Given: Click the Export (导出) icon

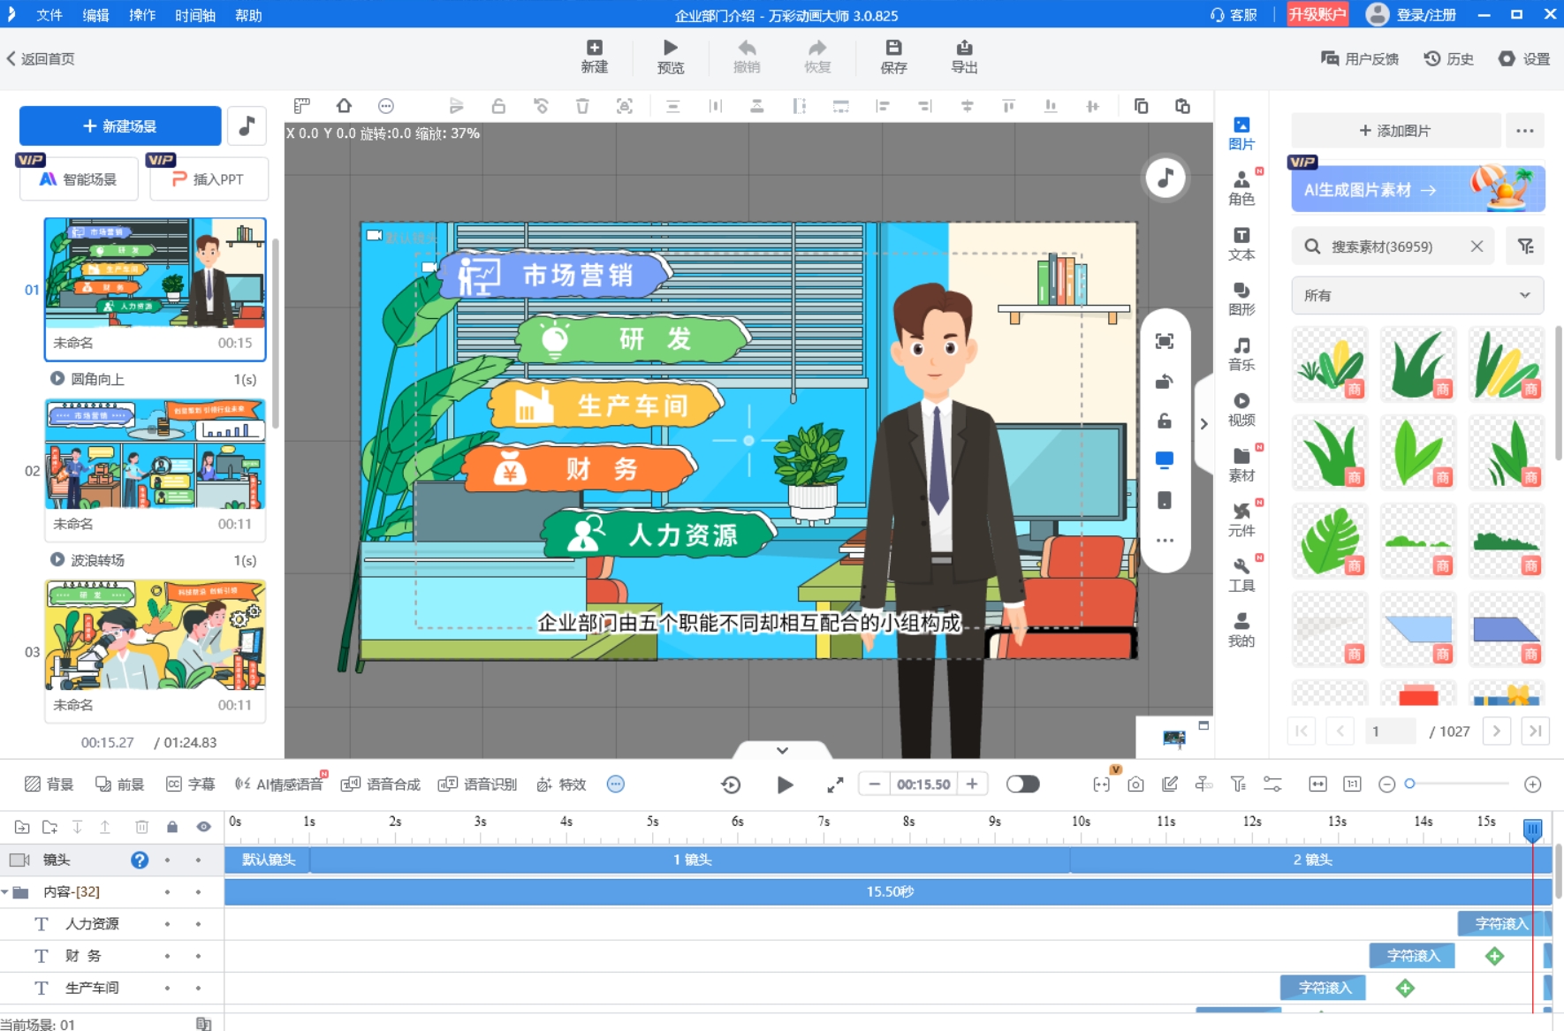Looking at the screenshot, I should click(x=963, y=57).
